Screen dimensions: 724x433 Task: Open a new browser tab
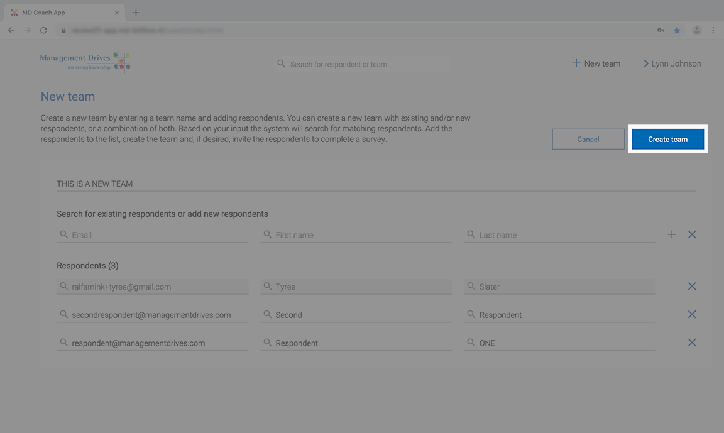pos(136,13)
